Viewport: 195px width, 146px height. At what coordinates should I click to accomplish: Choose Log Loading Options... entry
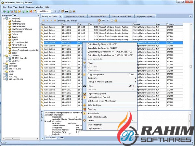(x=110, y=94)
